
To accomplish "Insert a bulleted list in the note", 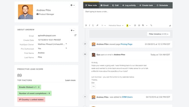I will point(135,25).
